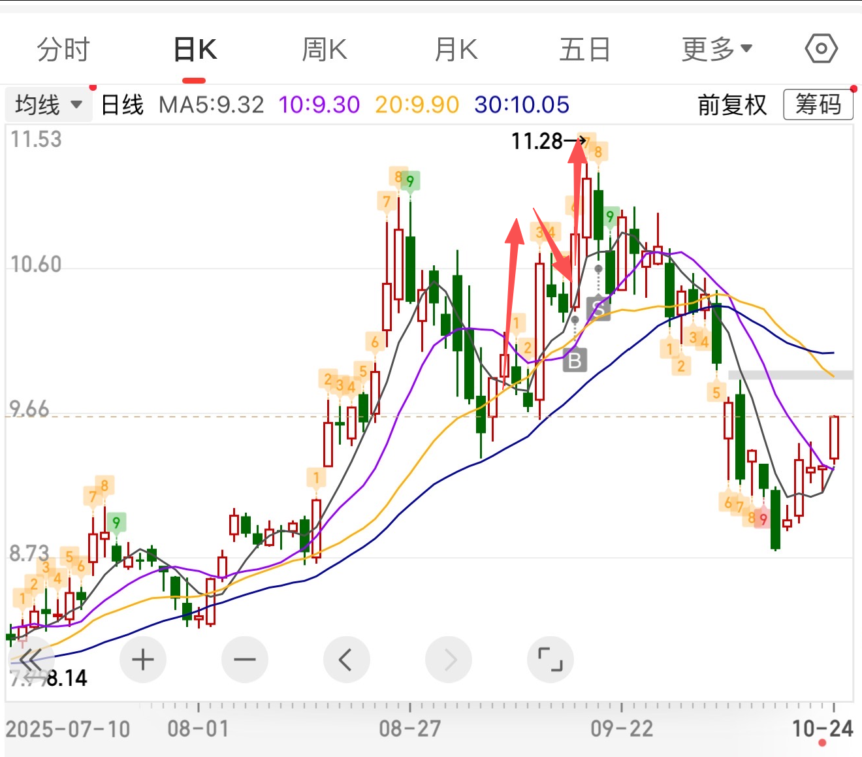Switch to the 五日 five-day tab

coord(584,50)
